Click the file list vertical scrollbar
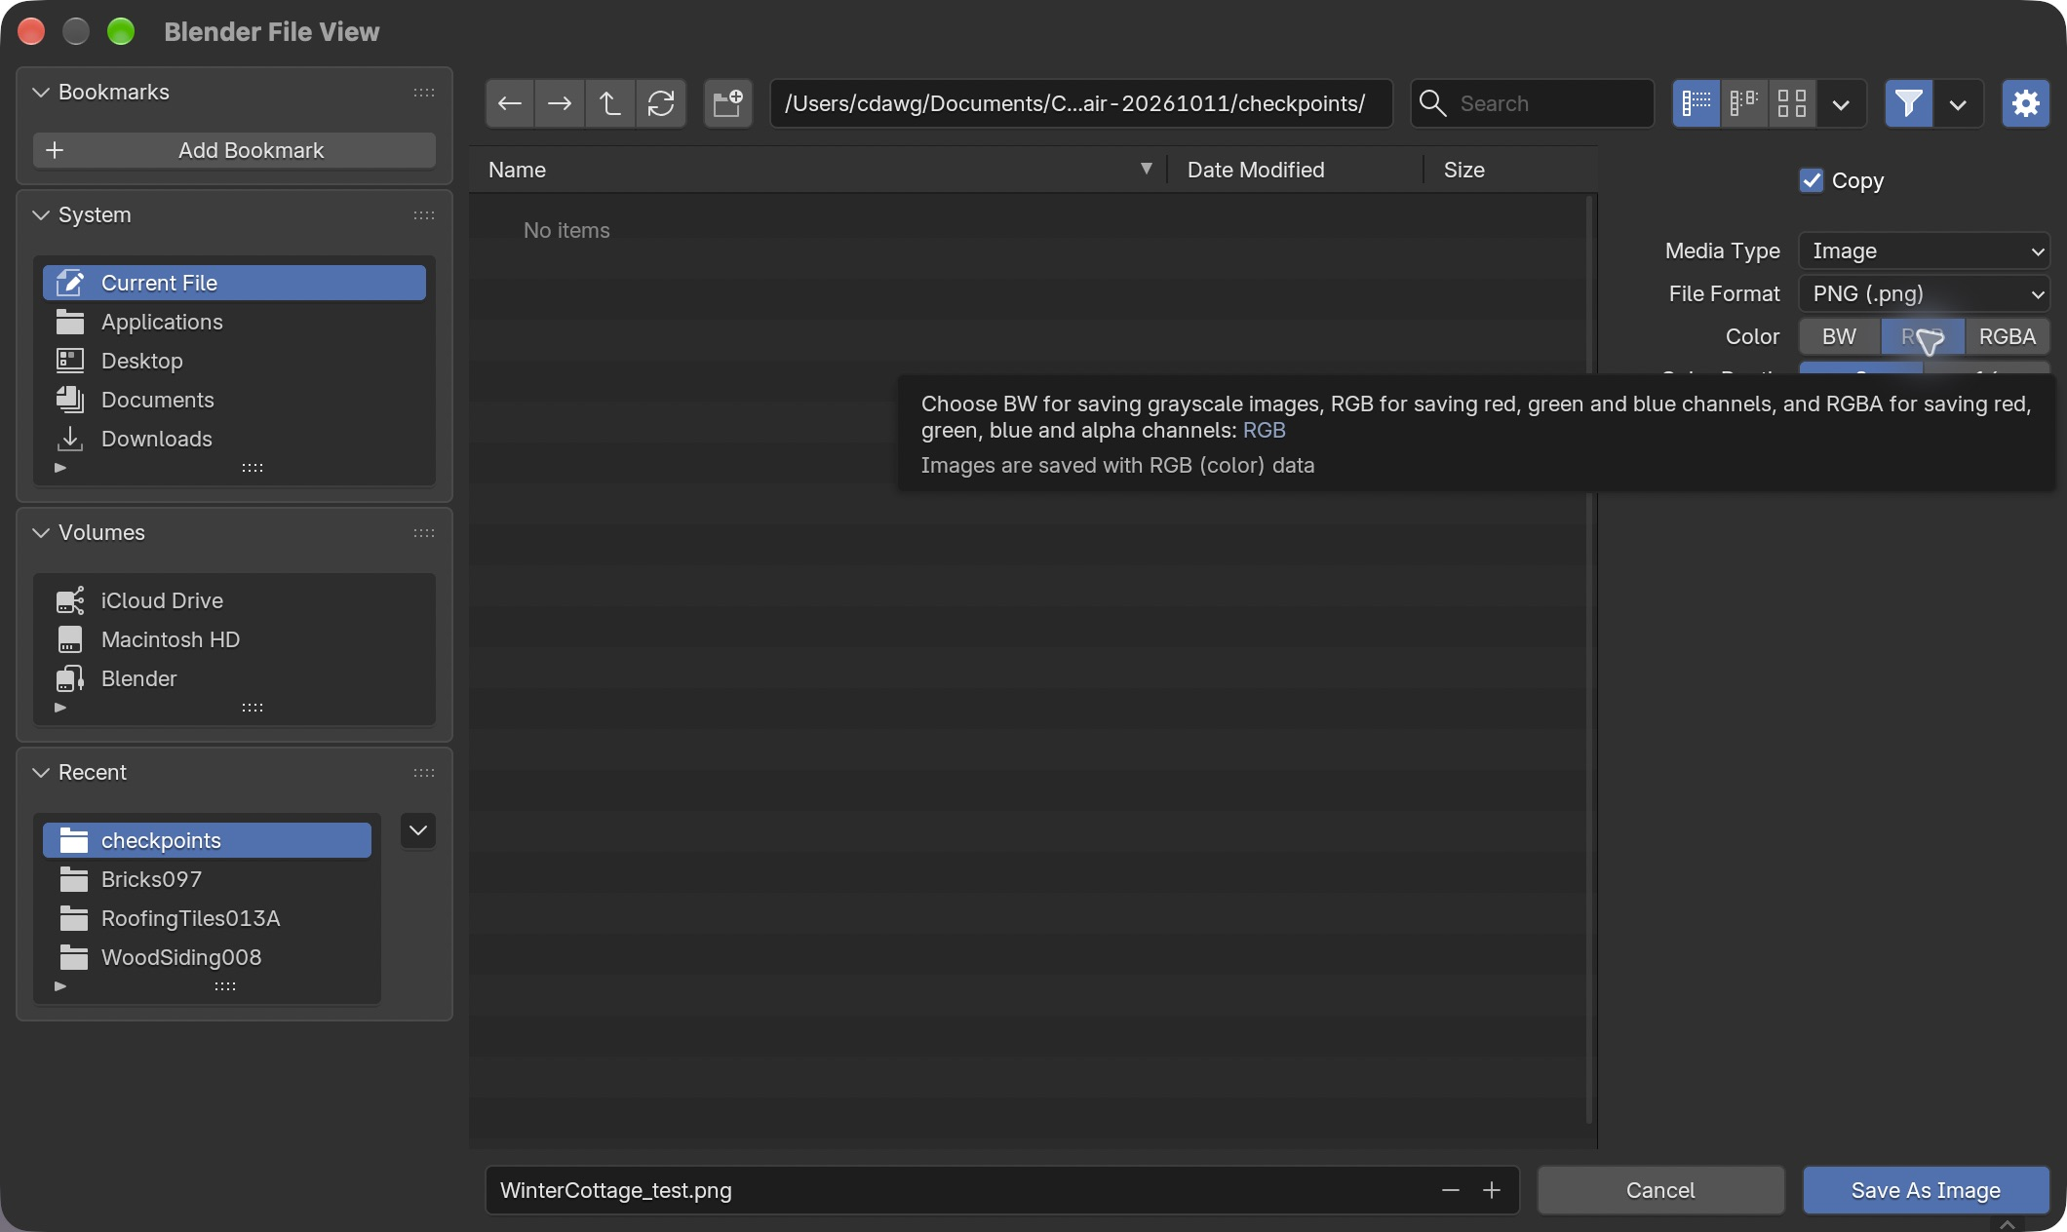Viewport: 2067px width, 1232px height. point(1589,659)
